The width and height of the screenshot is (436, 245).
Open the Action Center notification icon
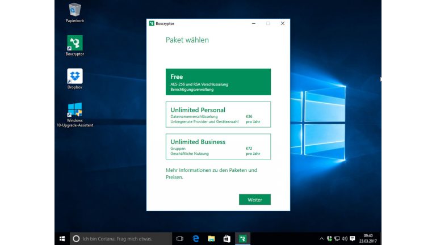[x=353, y=239]
